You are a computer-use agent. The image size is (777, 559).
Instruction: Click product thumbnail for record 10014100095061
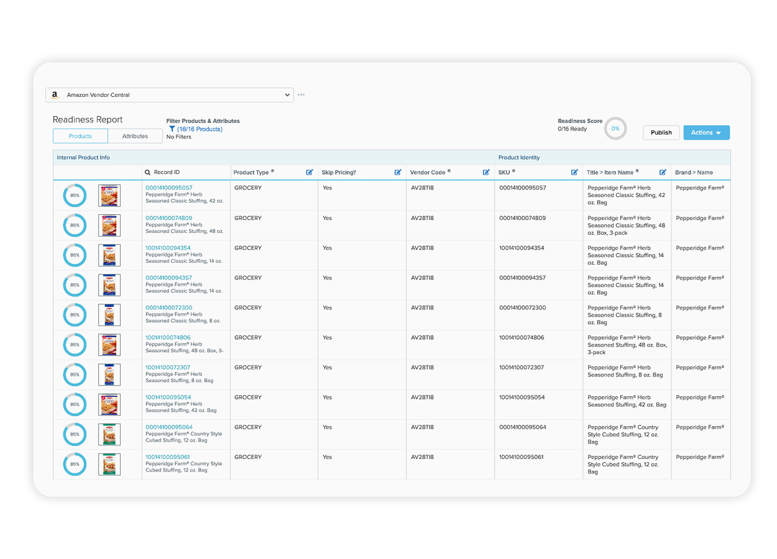(109, 464)
